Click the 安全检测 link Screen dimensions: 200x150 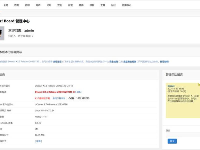tap(114, 61)
